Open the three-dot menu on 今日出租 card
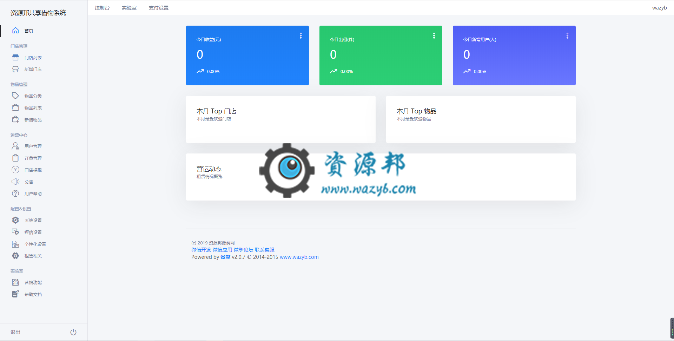Image resolution: width=674 pixels, height=341 pixels. [434, 35]
